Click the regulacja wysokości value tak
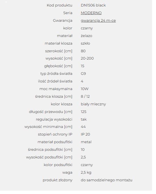156x194 pixels. [84, 119]
